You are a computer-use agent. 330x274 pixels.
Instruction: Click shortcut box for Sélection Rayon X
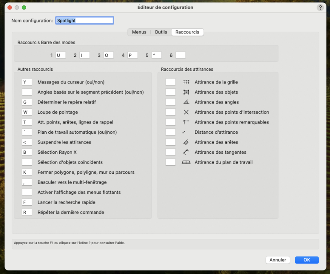[x=27, y=152]
